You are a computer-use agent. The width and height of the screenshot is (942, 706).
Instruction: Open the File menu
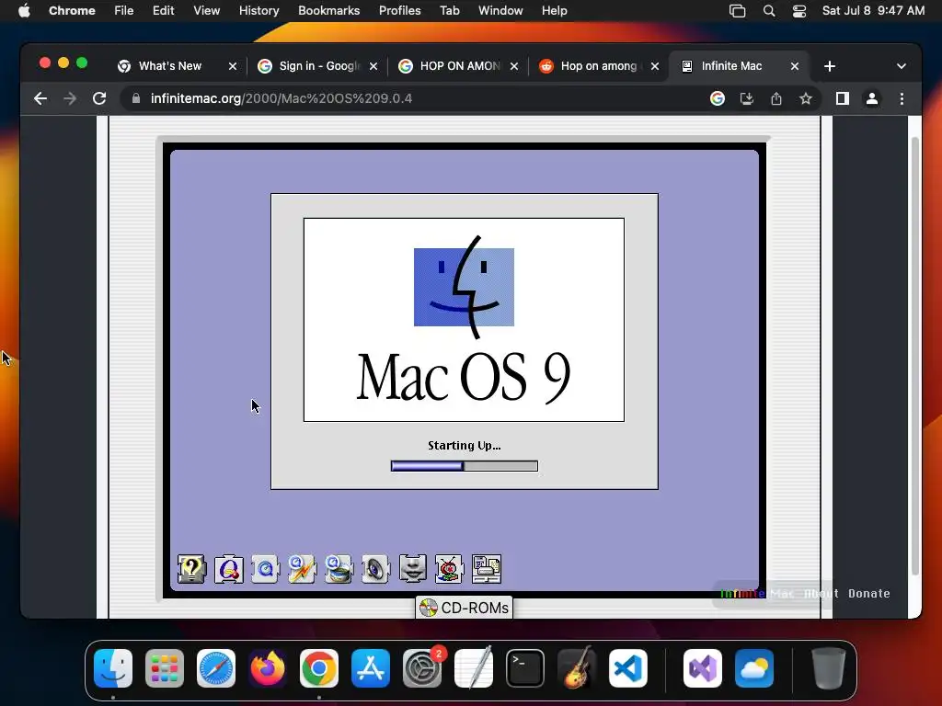tap(124, 11)
